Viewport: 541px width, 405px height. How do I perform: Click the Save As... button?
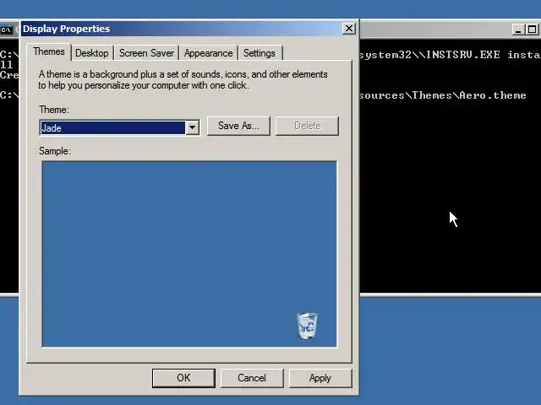click(x=238, y=126)
